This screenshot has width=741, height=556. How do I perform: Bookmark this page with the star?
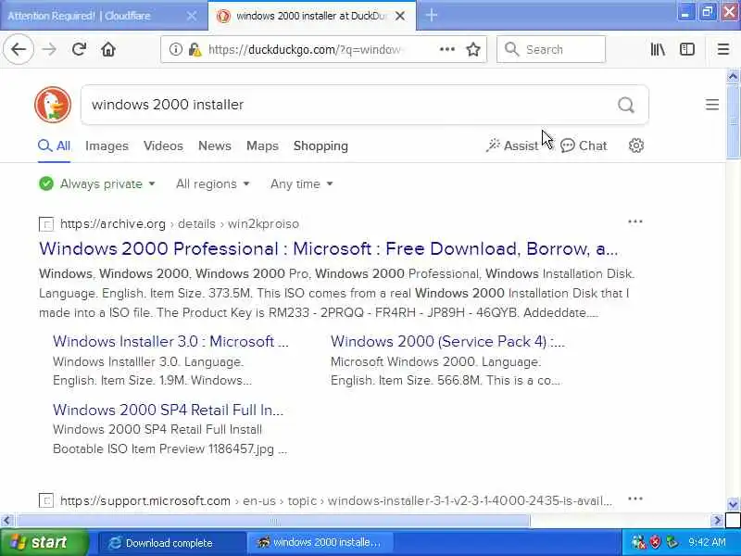[x=473, y=49]
